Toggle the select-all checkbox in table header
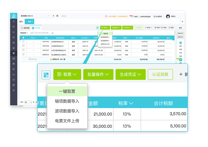 pos(23,38)
